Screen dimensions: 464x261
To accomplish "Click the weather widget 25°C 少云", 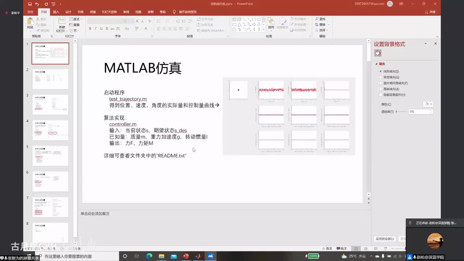I will pyautogui.click(x=354, y=256).
